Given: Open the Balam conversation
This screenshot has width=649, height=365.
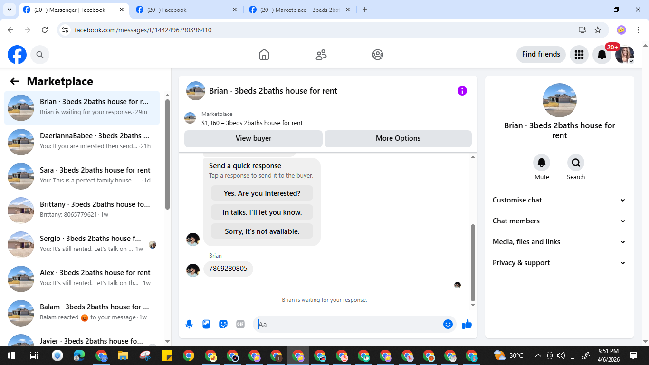Looking at the screenshot, I should coord(82,313).
